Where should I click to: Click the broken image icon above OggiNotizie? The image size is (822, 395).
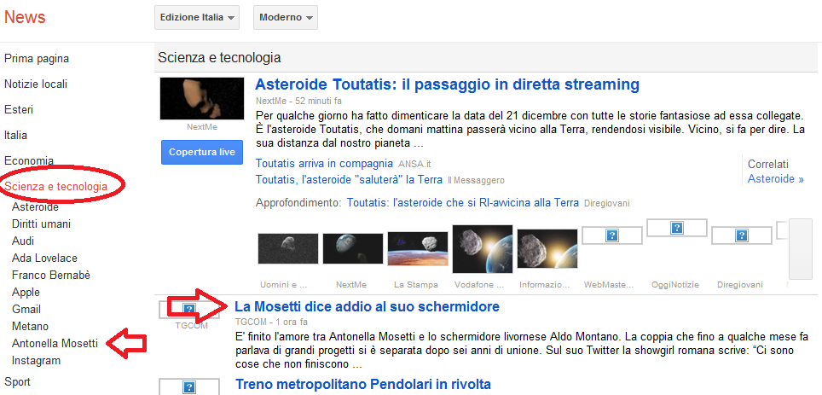click(x=676, y=228)
